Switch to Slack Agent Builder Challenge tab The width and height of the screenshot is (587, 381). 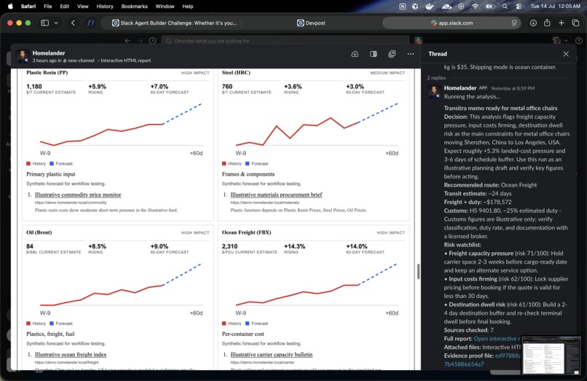(175, 23)
